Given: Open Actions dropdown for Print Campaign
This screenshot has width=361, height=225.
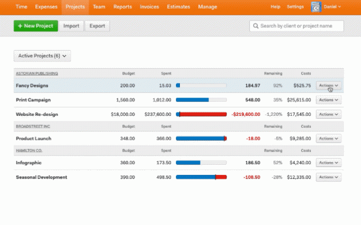Looking at the screenshot, I should click(x=329, y=100).
